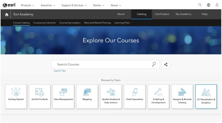Submit search with magnifier icon in search box

154,64
